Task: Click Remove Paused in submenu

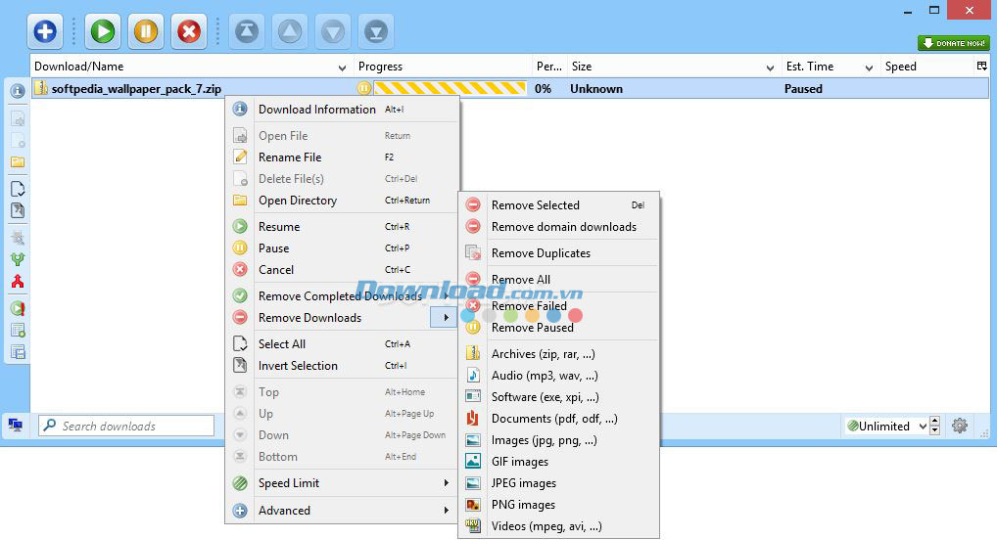Action: click(559, 328)
